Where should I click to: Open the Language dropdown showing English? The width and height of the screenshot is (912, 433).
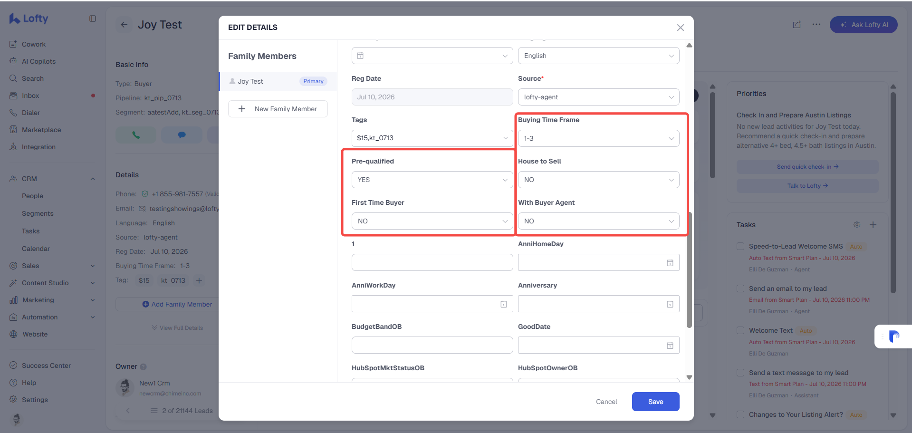(598, 56)
